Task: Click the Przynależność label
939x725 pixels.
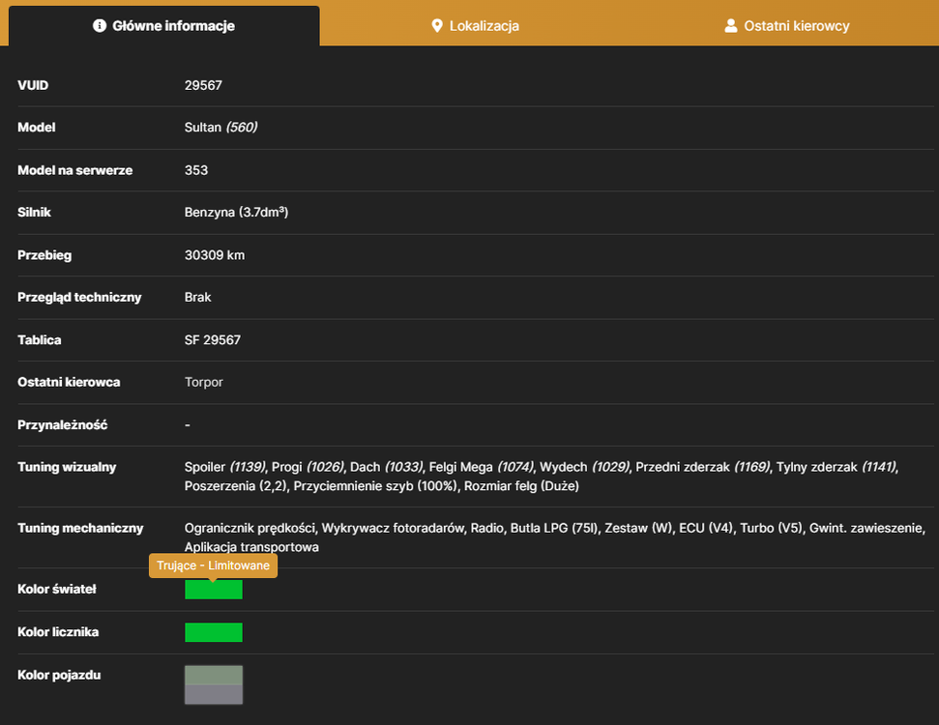Action: [x=62, y=425]
